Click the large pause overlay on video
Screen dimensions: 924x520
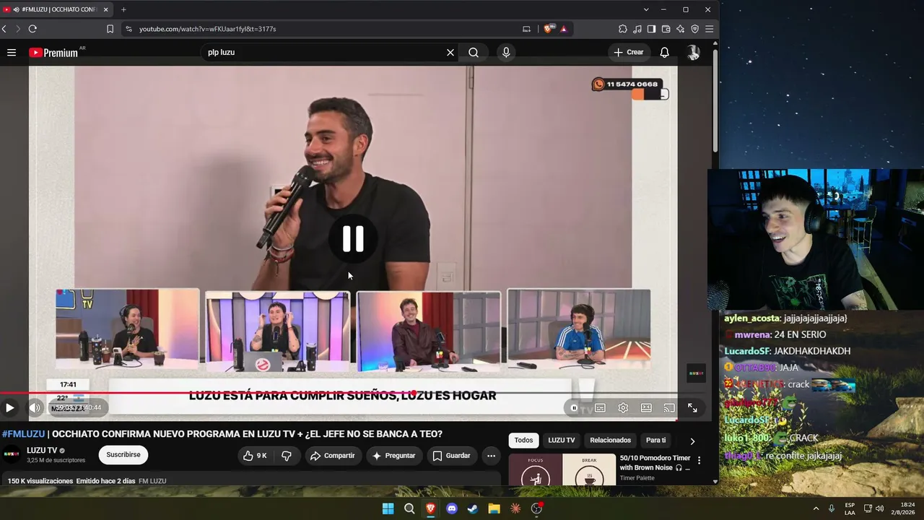353,238
